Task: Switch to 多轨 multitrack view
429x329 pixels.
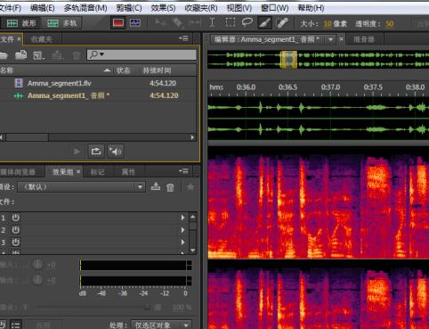Action: tap(61, 23)
